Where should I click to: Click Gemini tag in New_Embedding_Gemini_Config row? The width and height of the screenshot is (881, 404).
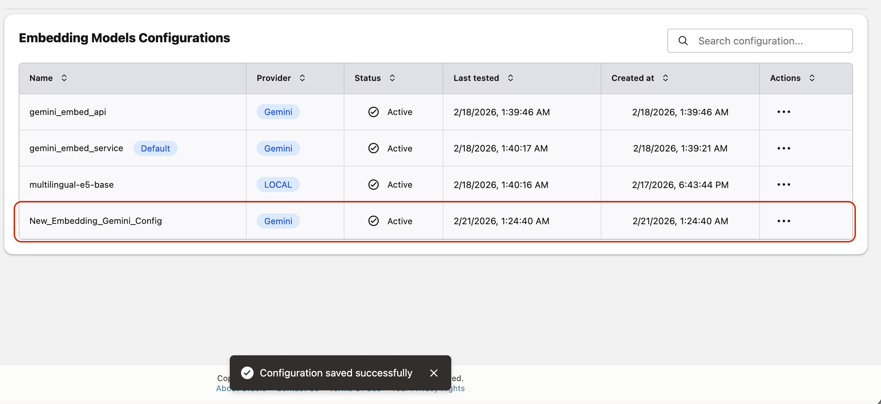tap(278, 221)
